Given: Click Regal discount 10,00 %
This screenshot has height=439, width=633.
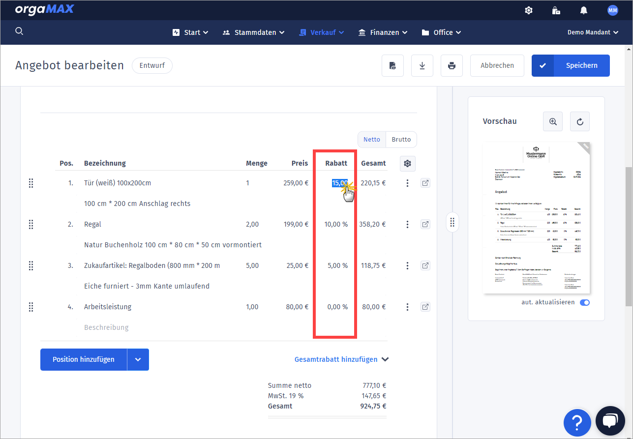Looking at the screenshot, I should (336, 225).
